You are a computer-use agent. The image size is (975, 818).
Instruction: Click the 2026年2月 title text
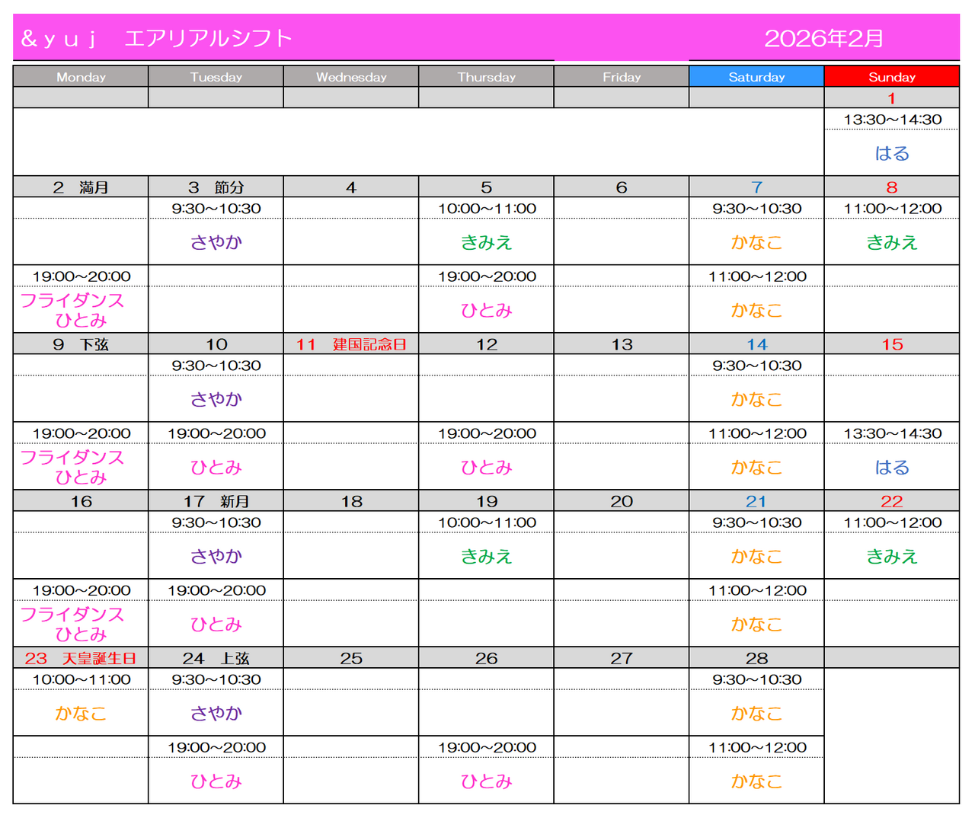coord(823,38)
